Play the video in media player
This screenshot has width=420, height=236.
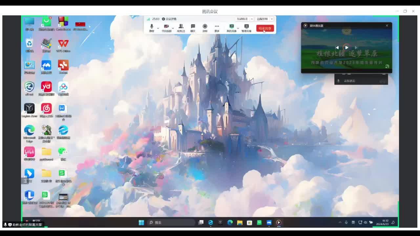(x=346, y=48)
